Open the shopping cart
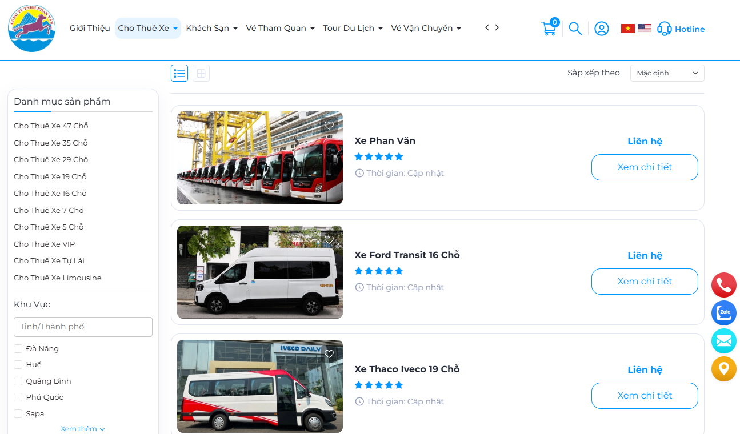Image resolution: width=740 pixels, height=434 pixels. 548,28
